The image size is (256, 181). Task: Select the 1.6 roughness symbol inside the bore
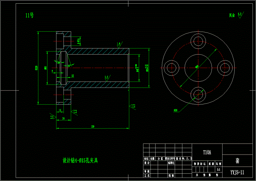pos(107,78)
